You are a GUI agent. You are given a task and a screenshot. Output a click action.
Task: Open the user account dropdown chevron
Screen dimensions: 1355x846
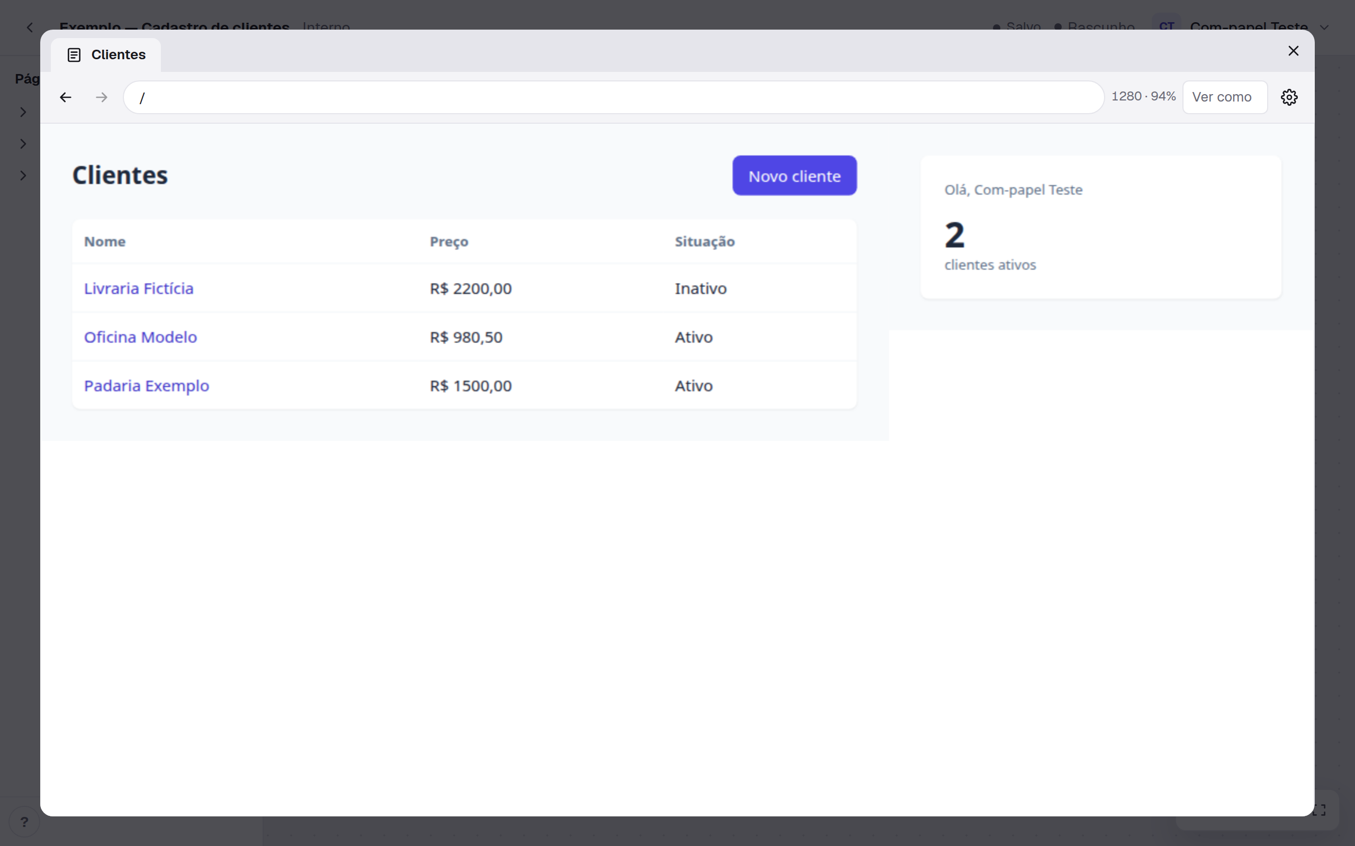1324,27
